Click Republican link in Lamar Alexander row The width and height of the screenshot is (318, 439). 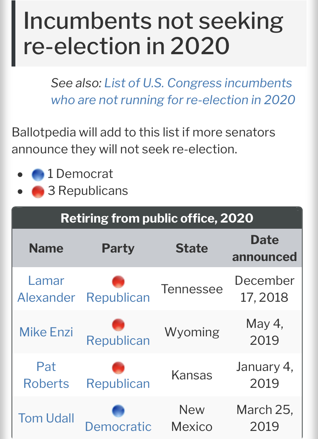coord(118,298)
